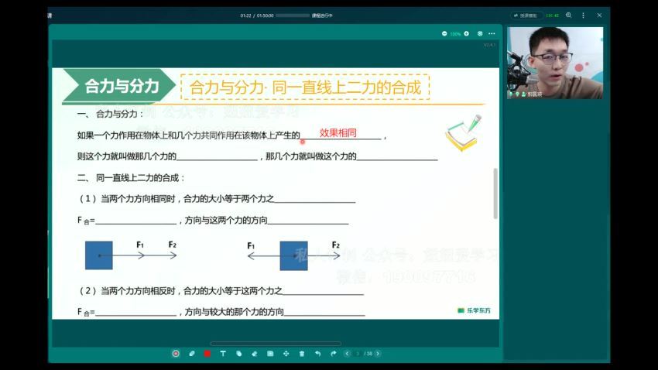
Task: Undo the last annotation
Action: [317, 354]
